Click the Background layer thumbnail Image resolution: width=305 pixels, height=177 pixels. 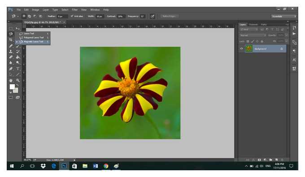pos(249,48)
